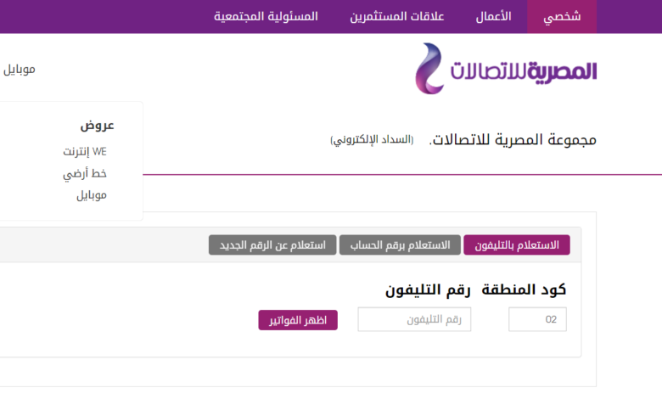
Task: Click the اظهر الفواتير button
Action: click(x=298, y=320)
